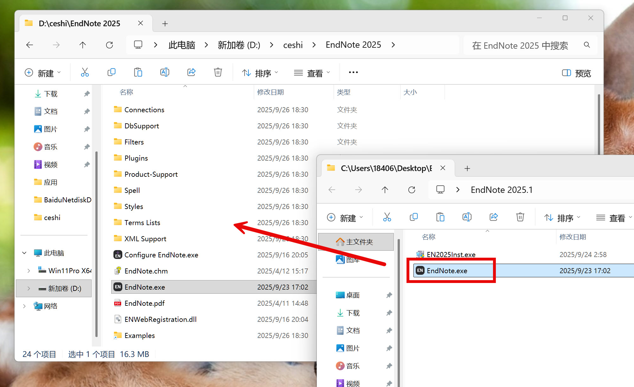Click the Refresh icon in the front EndNote 2025.1 window
634x387 pixels.
click(x=412, y=190)
